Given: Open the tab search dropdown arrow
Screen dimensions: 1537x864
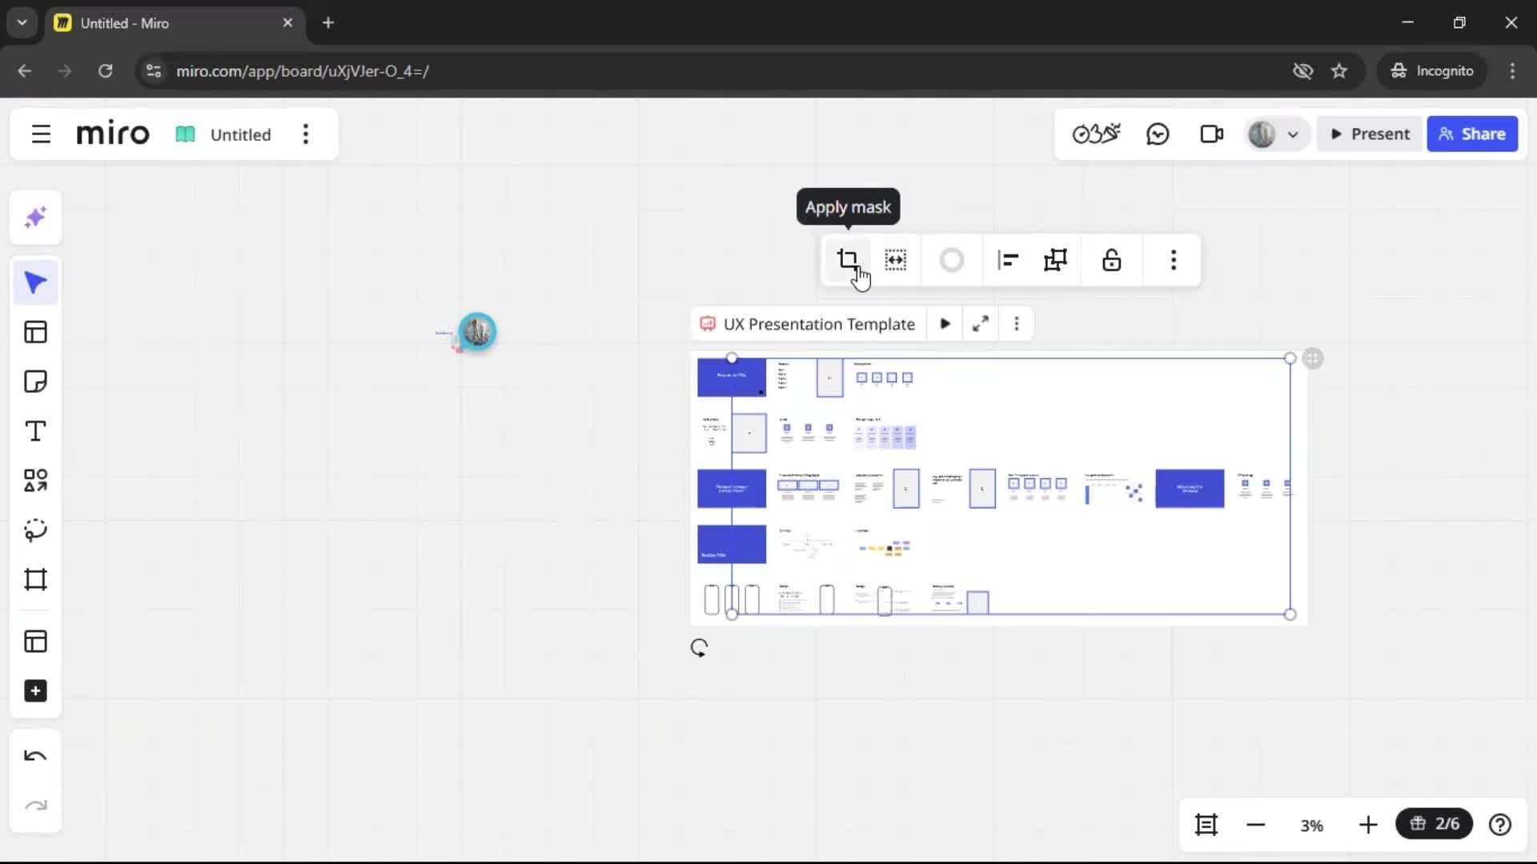Looking at the screenshot, I should coord(22,22).
